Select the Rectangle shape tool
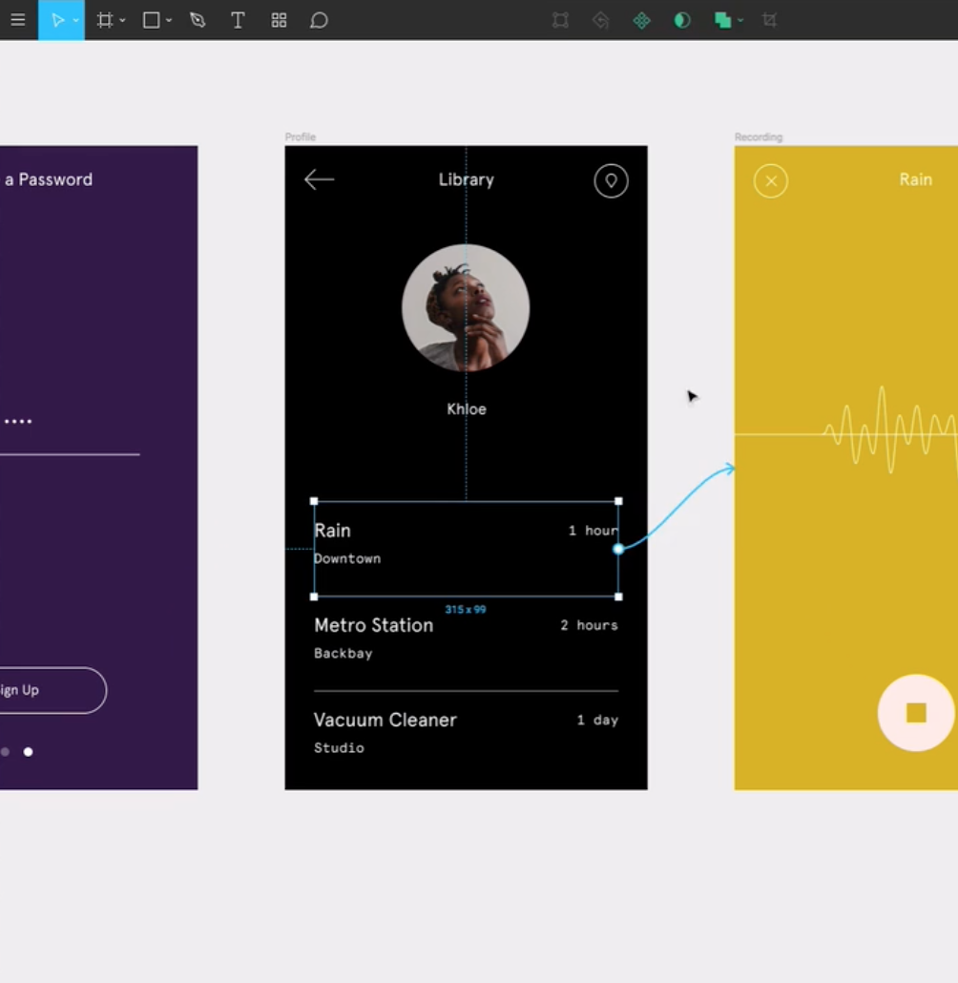 (151, 20)
